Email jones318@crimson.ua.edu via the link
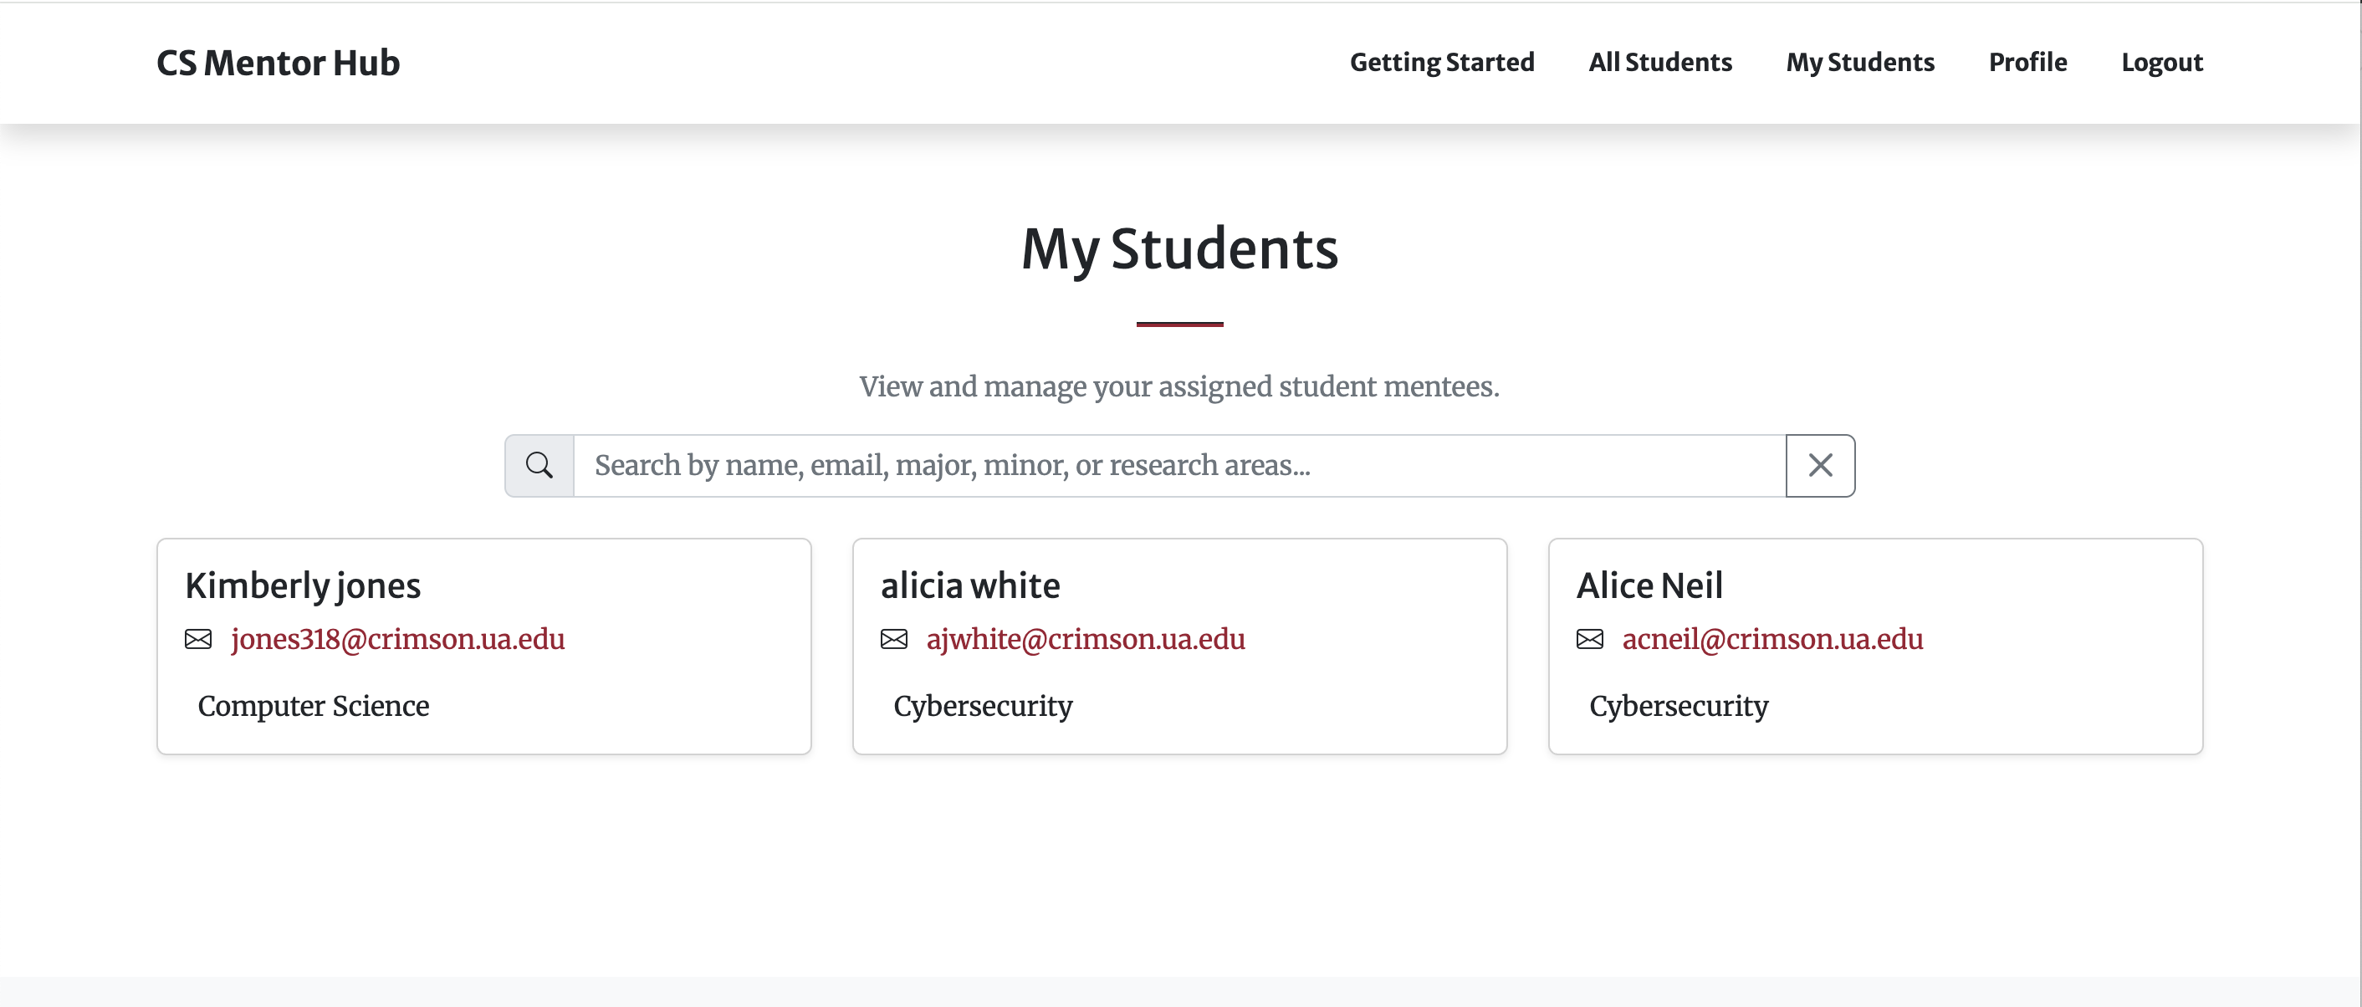This screenshot has height=1007, width=2362. pos(397,639)
